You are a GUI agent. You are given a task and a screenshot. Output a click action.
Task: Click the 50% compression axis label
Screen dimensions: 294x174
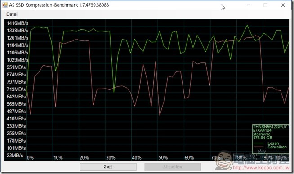pos(163,157)
